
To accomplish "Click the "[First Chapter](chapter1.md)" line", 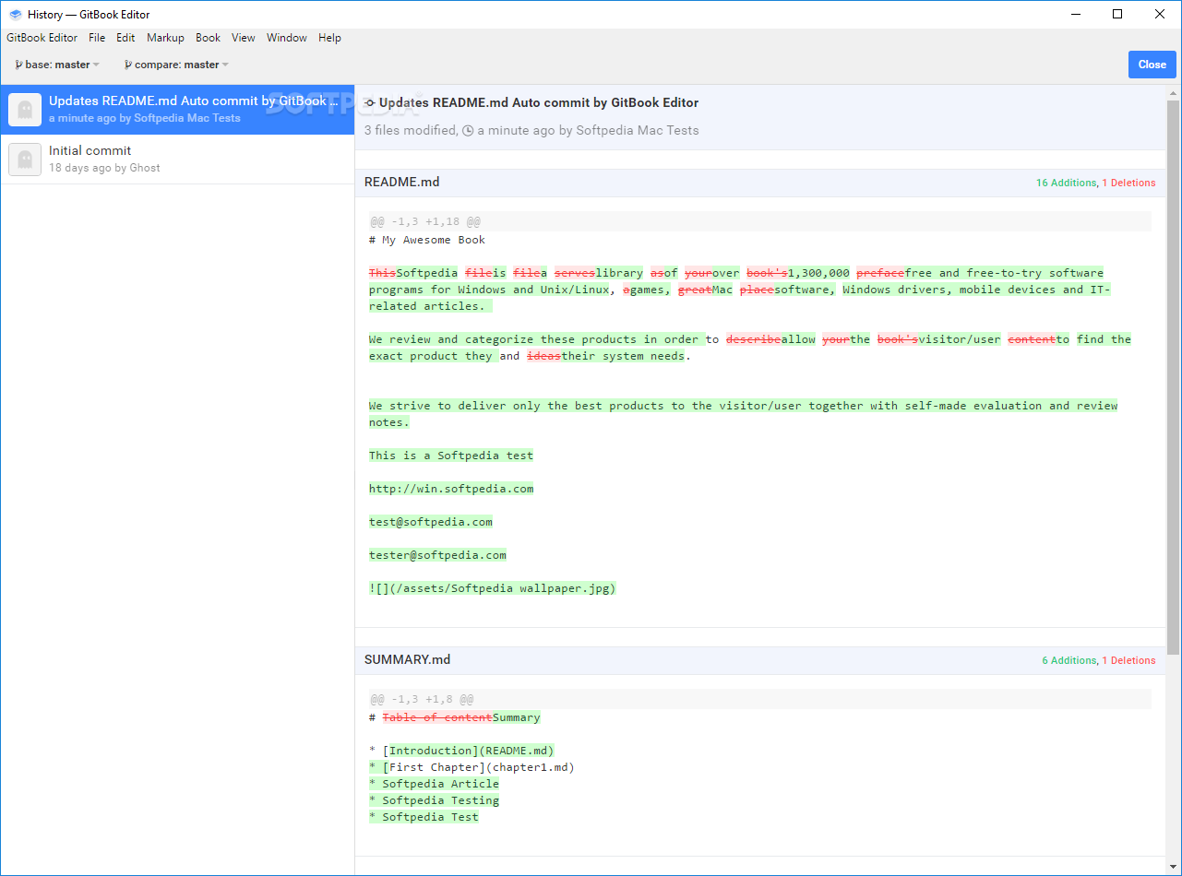I will [472, 767].
